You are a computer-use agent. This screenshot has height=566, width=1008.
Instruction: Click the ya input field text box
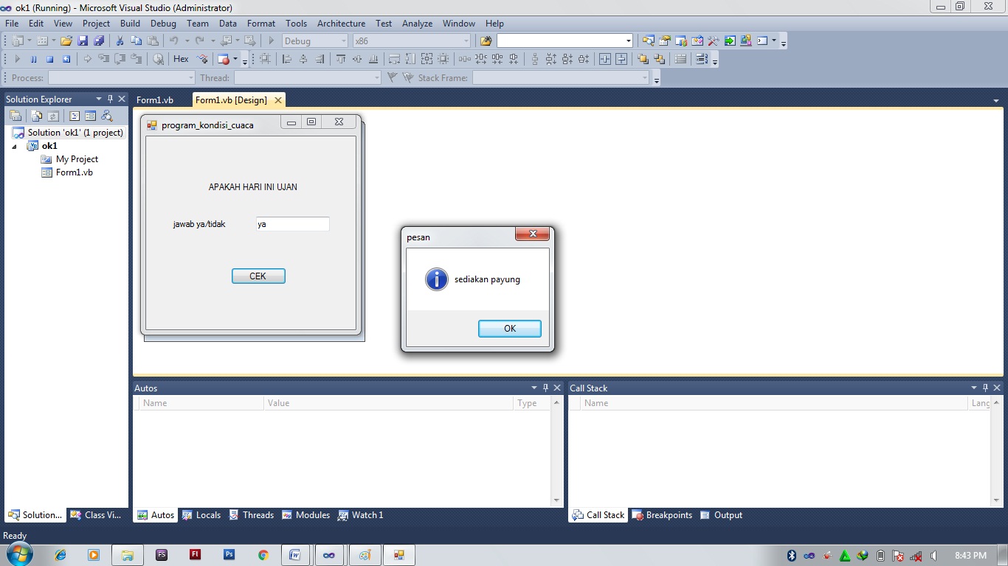tap(292, 223)
